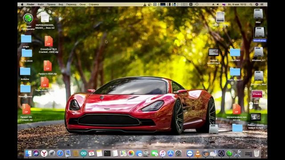The image size is (285, 160).
Task: Launch Safari from the Dock
Action: (x=60, y=154)
